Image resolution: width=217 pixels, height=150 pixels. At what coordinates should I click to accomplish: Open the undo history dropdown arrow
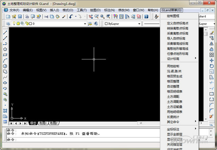pyautogui.click(x=76, y=17)
